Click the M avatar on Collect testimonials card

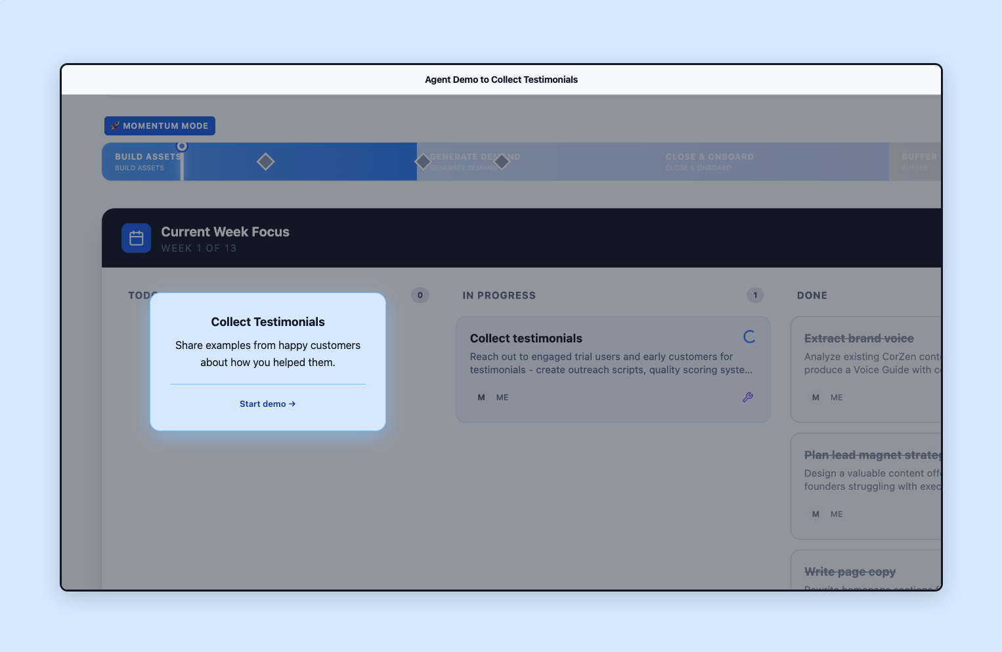(x=481, y=398)
